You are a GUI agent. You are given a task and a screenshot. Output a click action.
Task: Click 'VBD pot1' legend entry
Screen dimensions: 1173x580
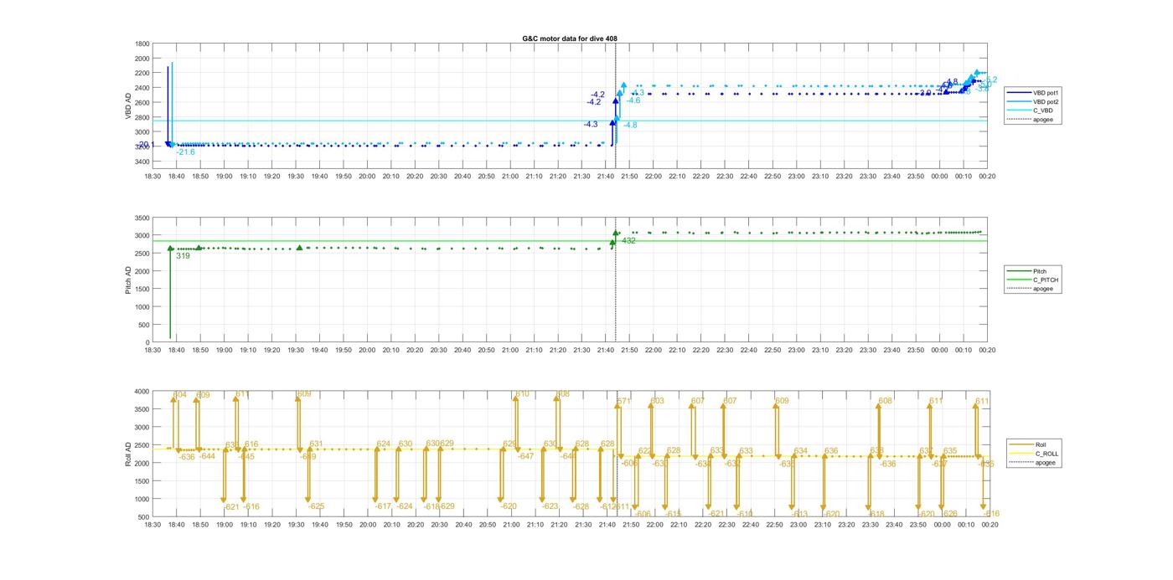(x=1046, y=92)
